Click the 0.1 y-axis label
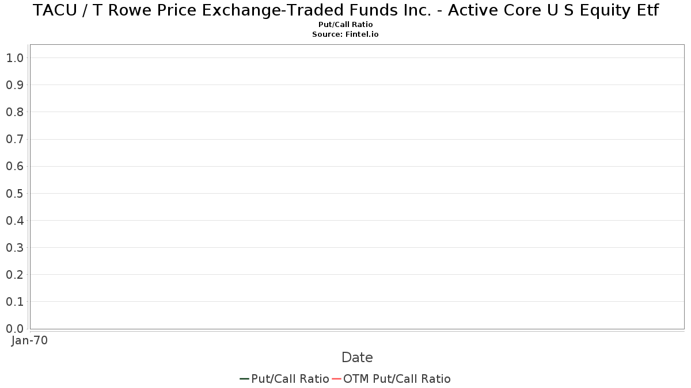Image resolution: width=691 pixels, height=388 pixels. tap(14, 302)
